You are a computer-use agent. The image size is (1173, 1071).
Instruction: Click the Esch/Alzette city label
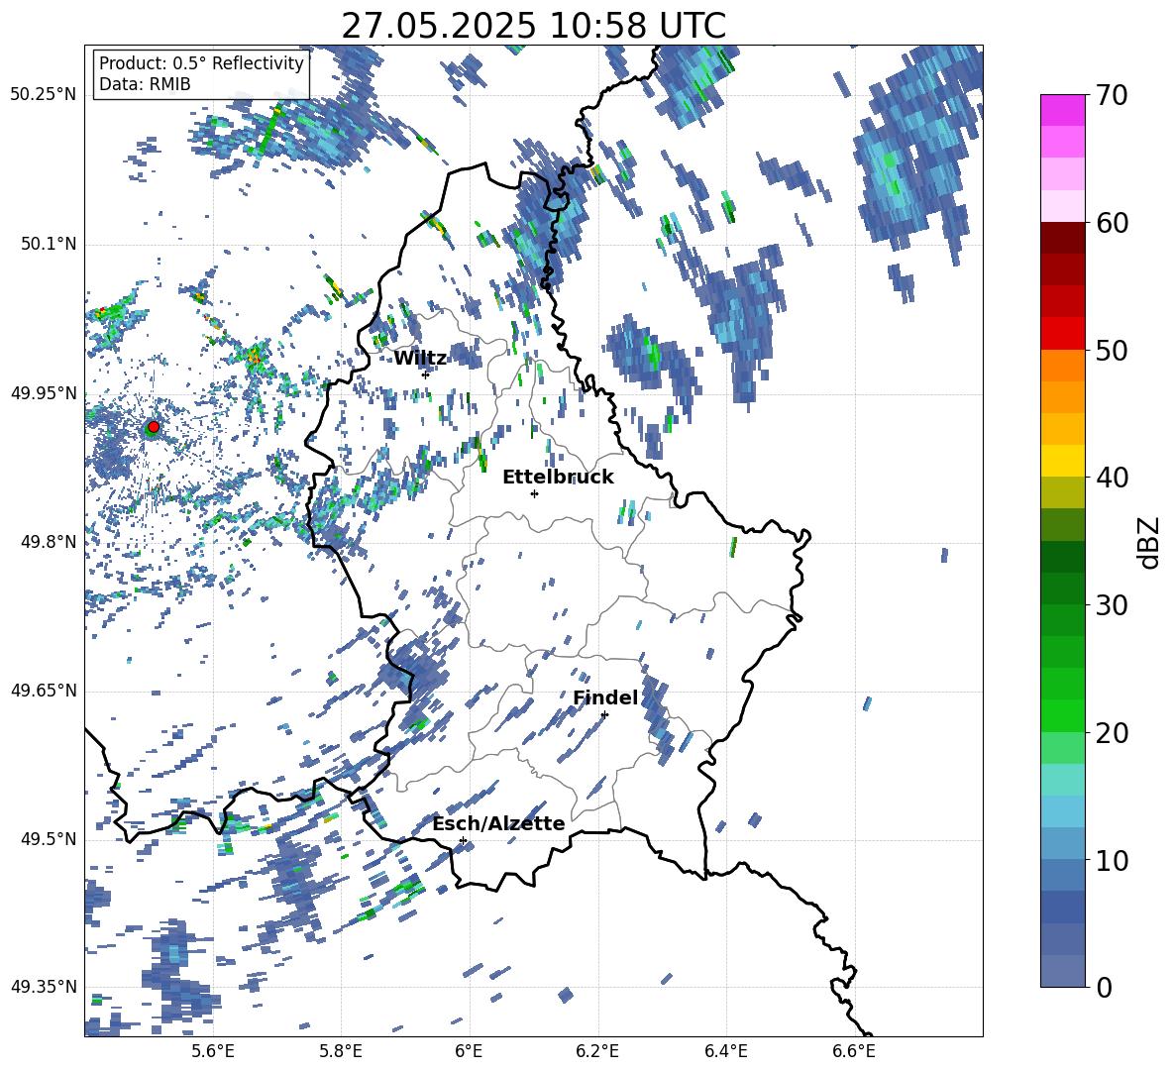click(498, 823)
